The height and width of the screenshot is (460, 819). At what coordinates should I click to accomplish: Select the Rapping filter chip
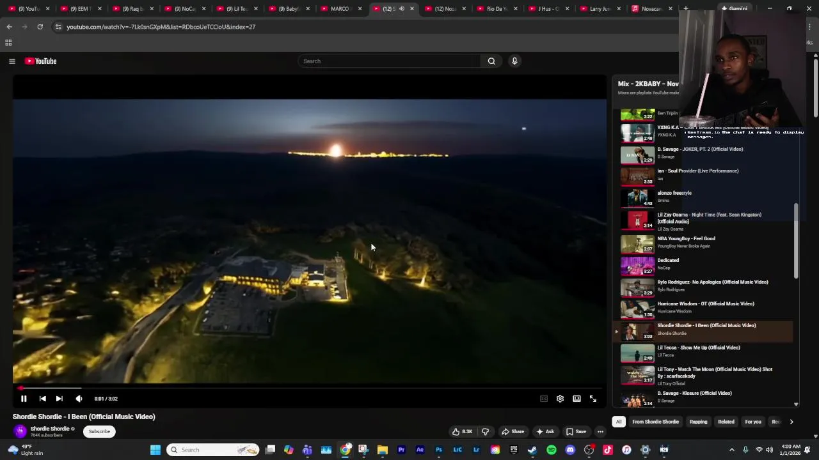[x=698, y=422]
